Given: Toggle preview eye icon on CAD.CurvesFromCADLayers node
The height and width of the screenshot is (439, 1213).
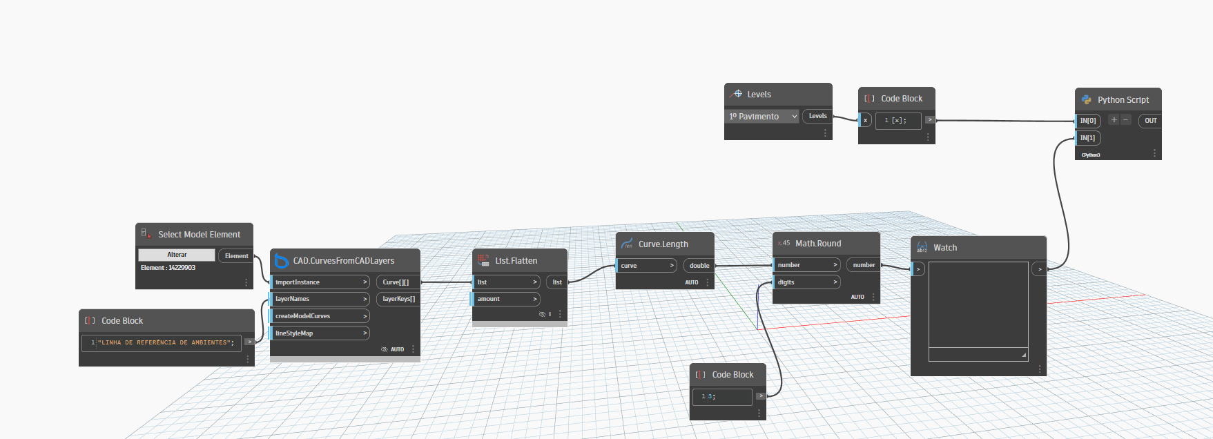Looking at the screenshot, I should click(384, 349).
